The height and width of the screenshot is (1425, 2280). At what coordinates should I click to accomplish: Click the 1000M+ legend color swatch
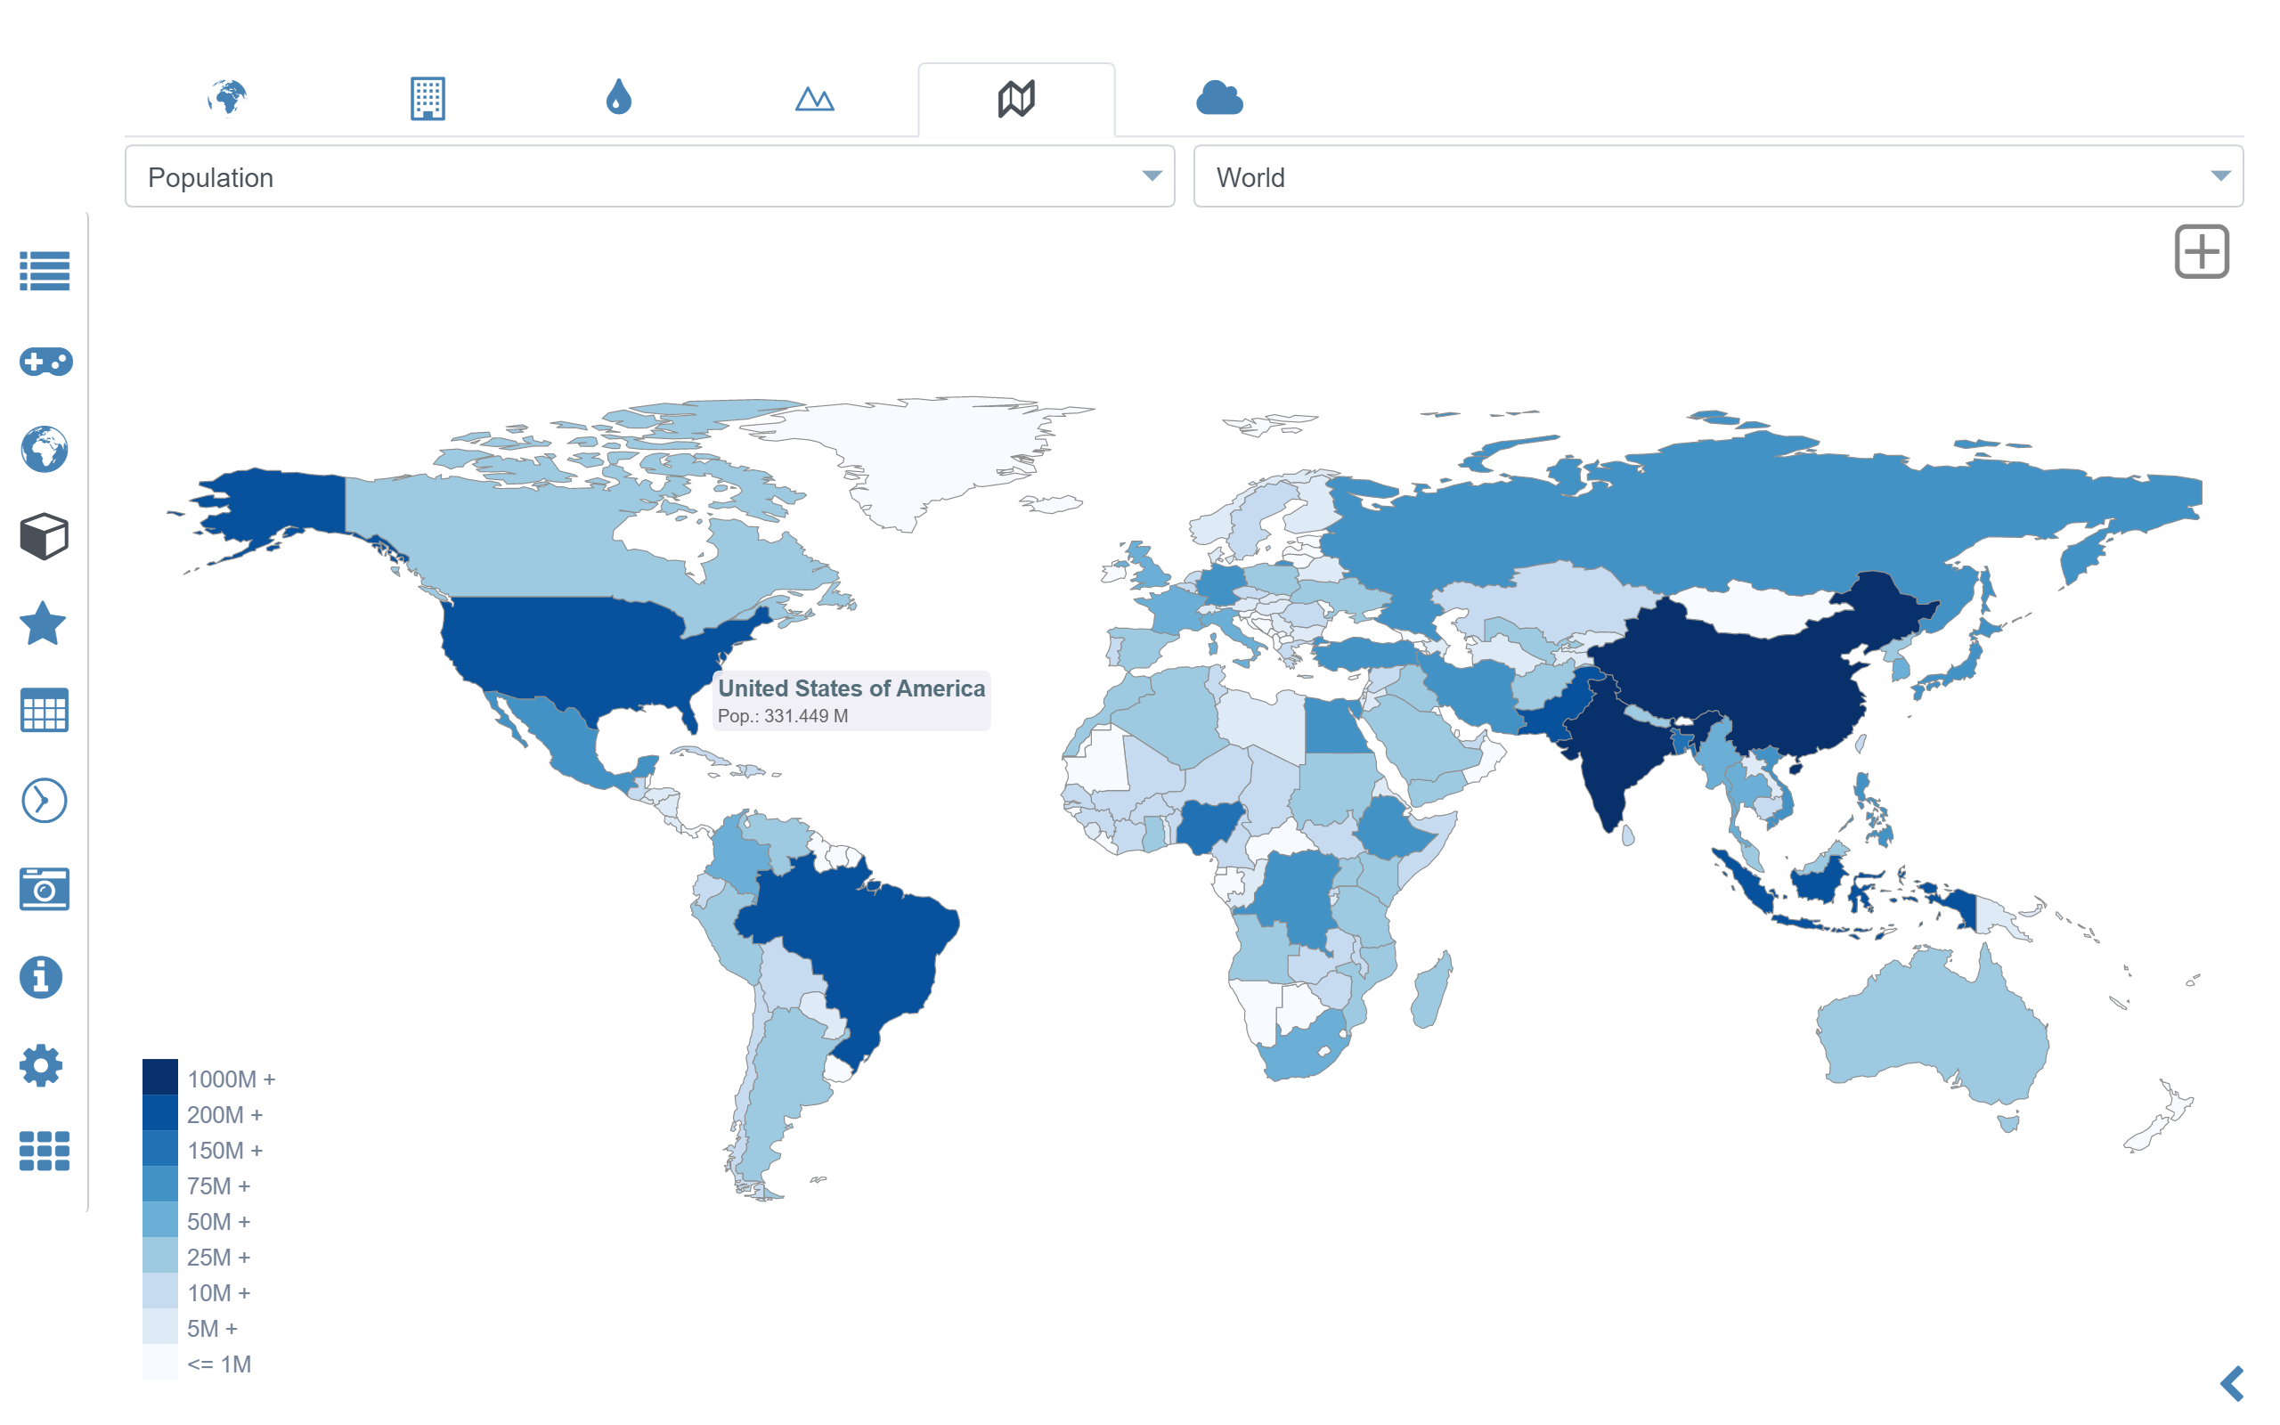click(x=159, y=1079)
